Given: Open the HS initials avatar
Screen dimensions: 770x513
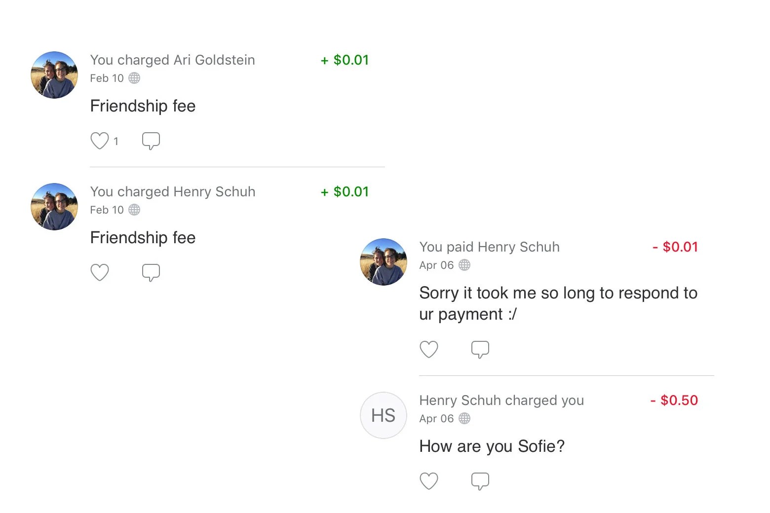Looking at the screenshot, I should [384, 415].
